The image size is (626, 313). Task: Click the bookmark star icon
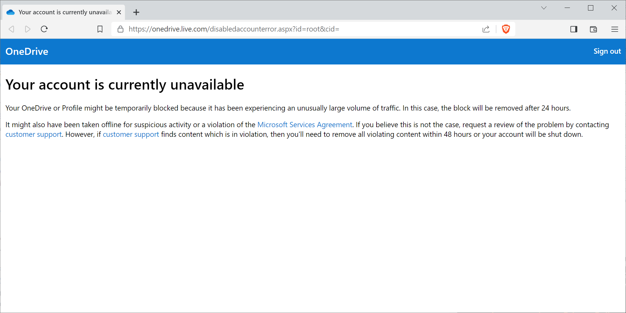coord(100,29)
